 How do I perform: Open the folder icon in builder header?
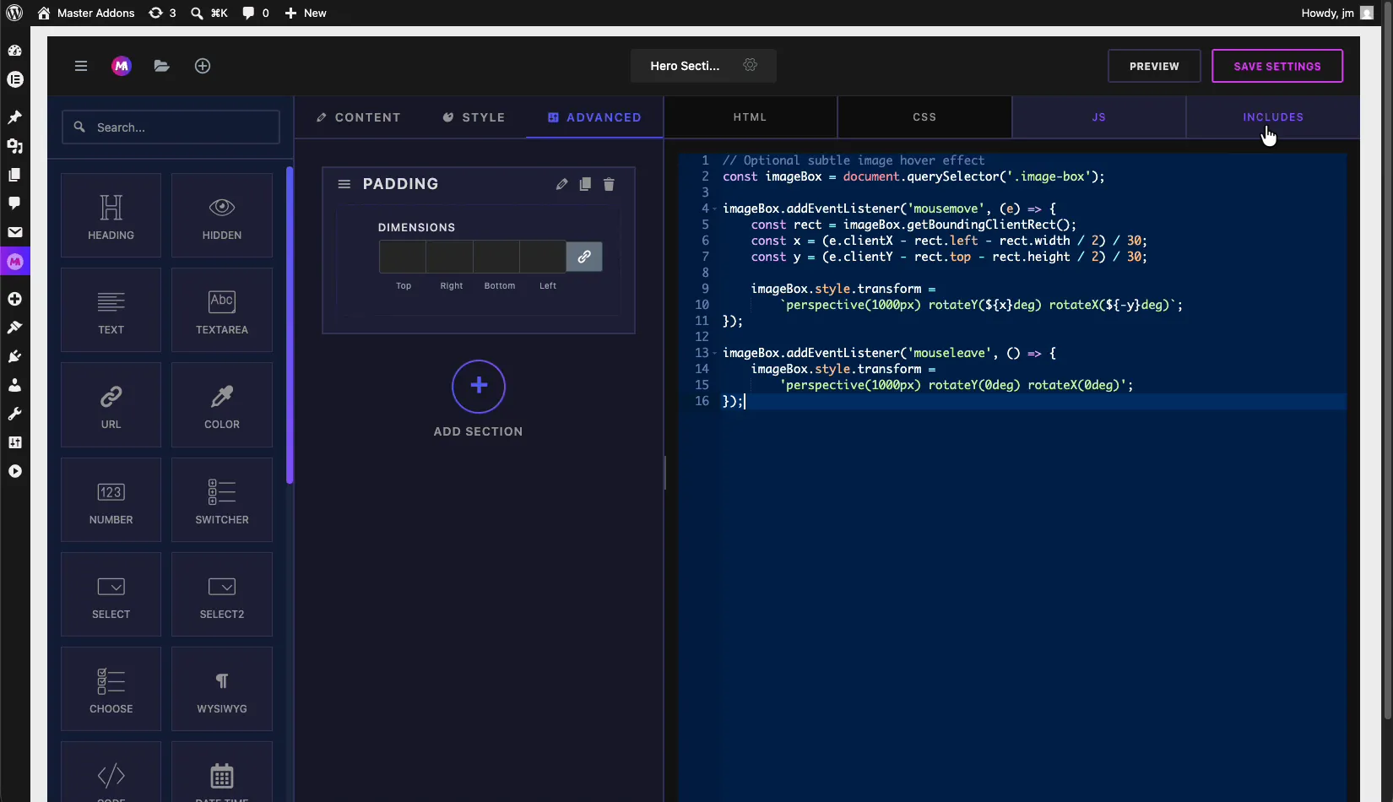tap(162, 66)
